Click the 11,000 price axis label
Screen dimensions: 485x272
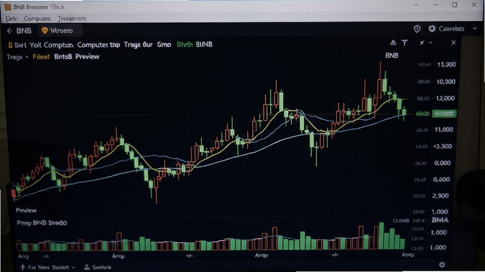[444, 129]
